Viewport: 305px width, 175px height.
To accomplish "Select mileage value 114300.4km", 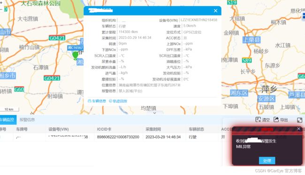I will 128,32.
